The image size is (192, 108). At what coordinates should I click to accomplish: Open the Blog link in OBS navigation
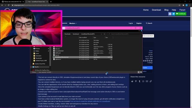click(166, 10)
